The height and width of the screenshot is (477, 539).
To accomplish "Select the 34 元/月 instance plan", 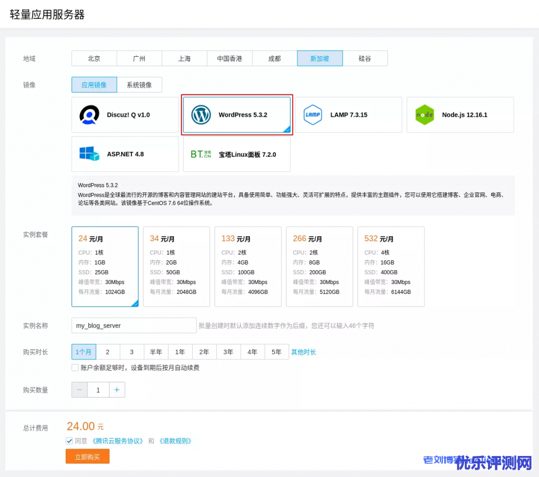I will click(x=176, y=266).
